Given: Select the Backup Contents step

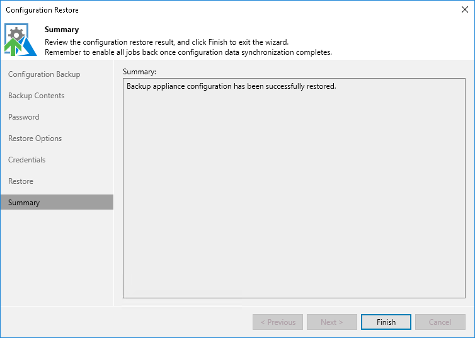Looking at the screenshot, I should [37, 96].
